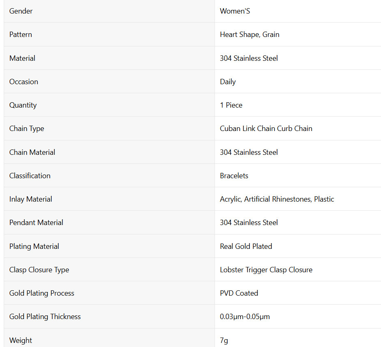Click the 0.03μm-0.05μm thickness value
Image resolution: width=381 pixels, height=347 pixels.
pyautogui.click(x=245, y=317)
